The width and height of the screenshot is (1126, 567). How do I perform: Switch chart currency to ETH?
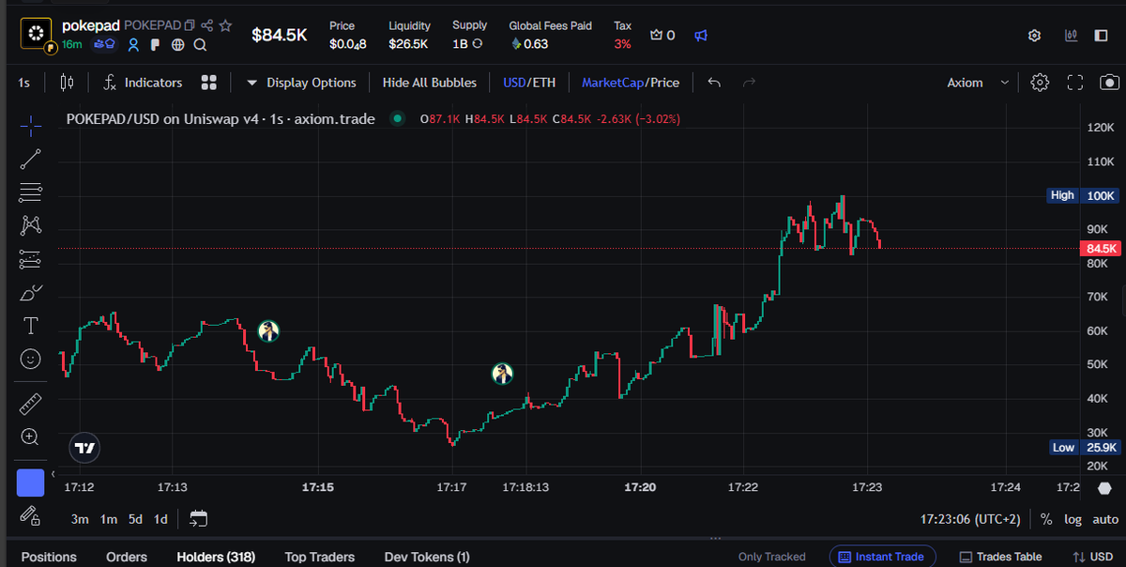(544, 83)
